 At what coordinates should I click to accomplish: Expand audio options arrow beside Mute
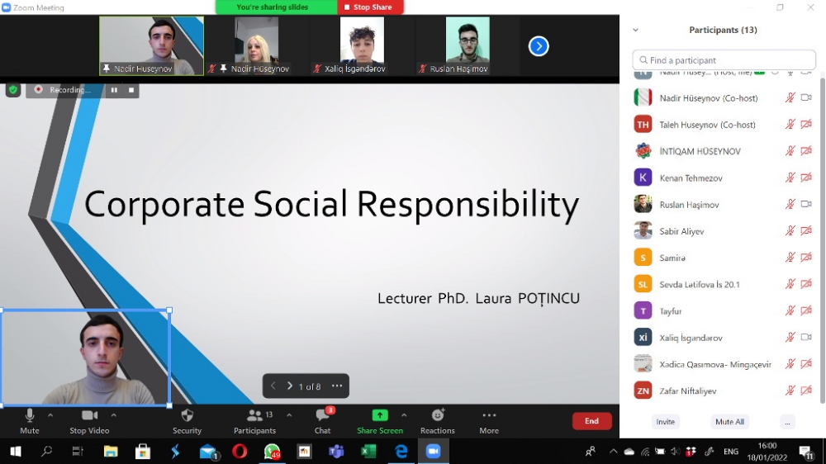[x=50, y=414]
